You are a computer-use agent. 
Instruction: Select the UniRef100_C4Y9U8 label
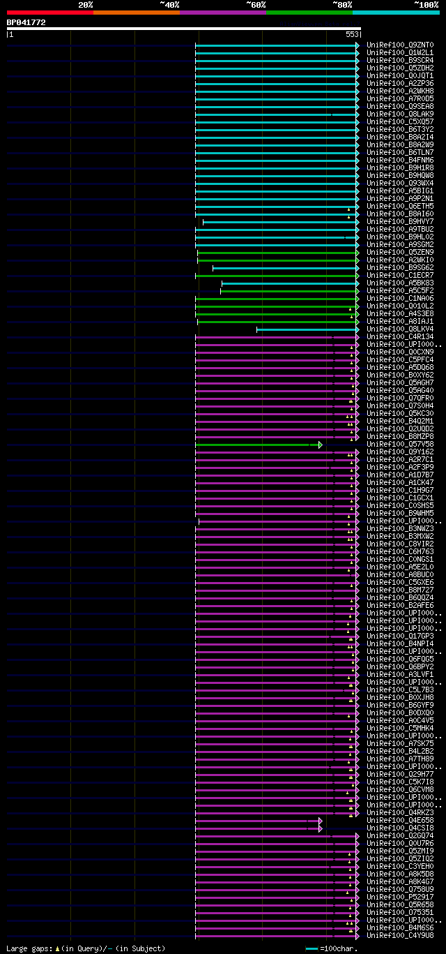(x=400, y=936)
